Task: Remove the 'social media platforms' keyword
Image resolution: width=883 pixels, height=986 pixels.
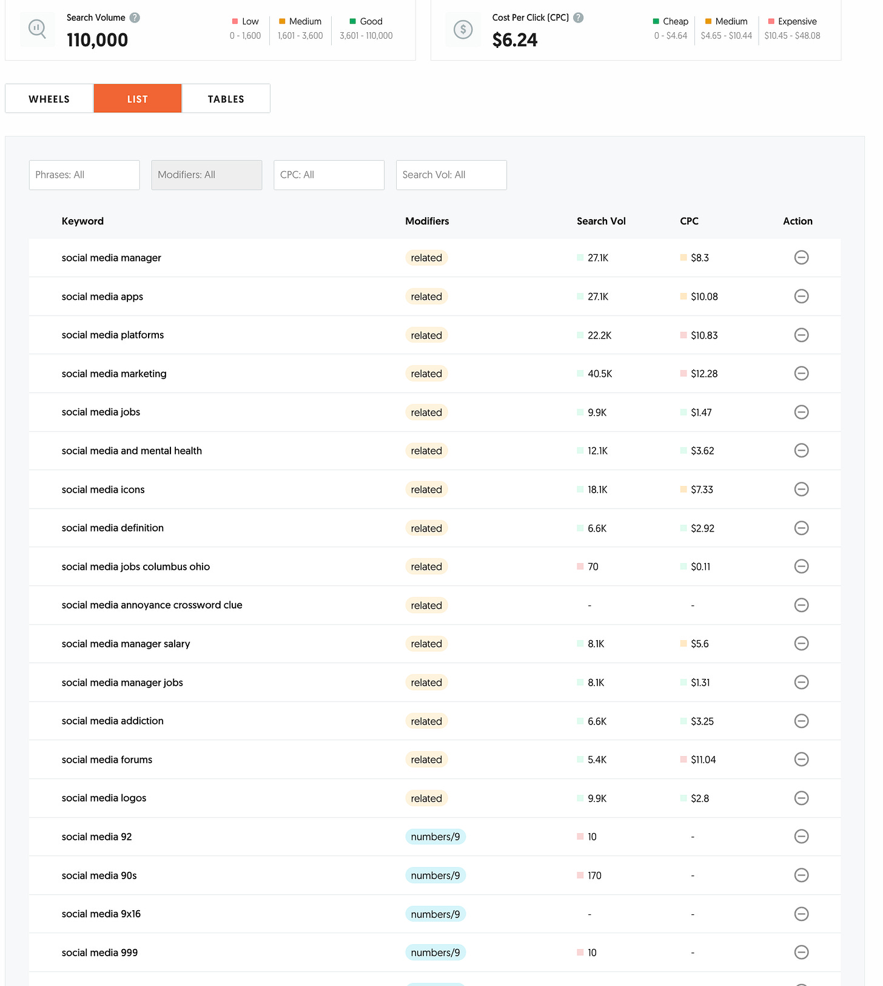Action: pyautogui.click(x=801, y=335)
